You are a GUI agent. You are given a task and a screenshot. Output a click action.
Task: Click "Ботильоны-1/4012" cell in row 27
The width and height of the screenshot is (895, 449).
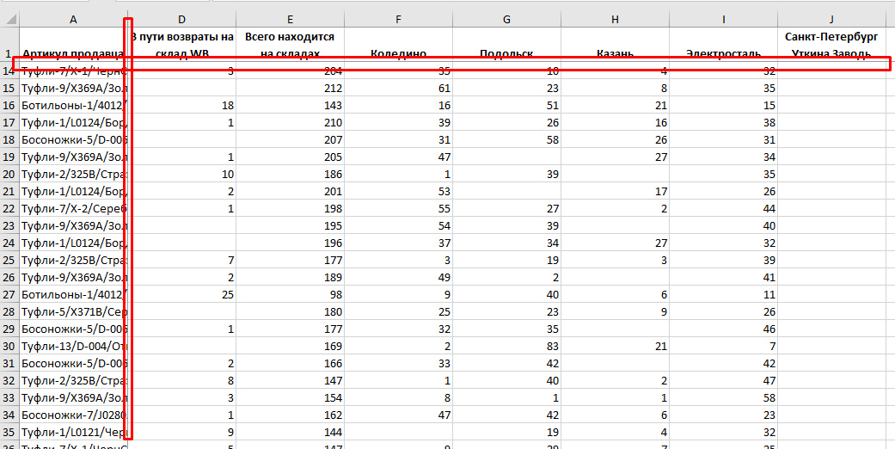coord(73,293)
